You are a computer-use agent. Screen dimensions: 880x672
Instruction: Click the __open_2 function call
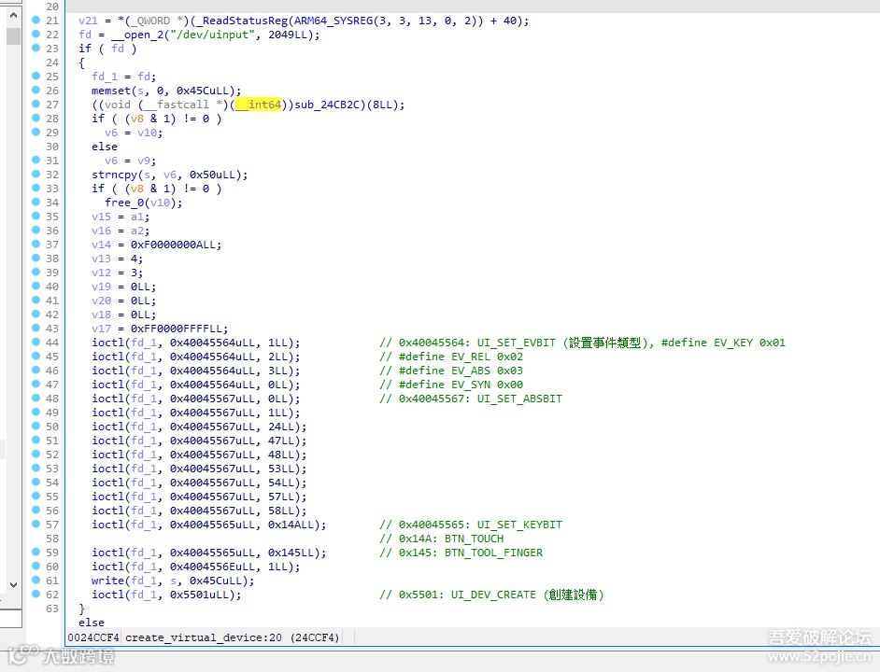137,35
